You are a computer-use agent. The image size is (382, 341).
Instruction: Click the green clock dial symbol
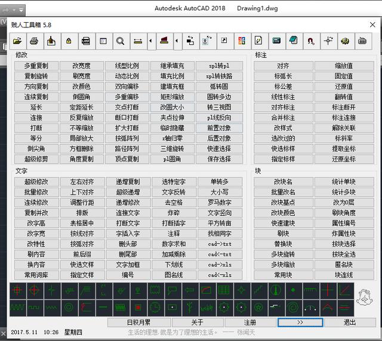155,308
